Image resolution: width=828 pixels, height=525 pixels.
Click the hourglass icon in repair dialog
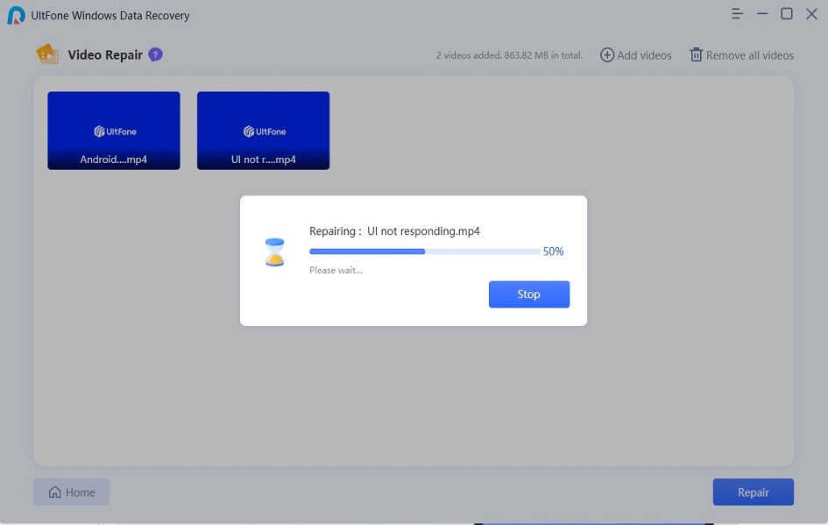pyautogui.click(x=274, y=252)
